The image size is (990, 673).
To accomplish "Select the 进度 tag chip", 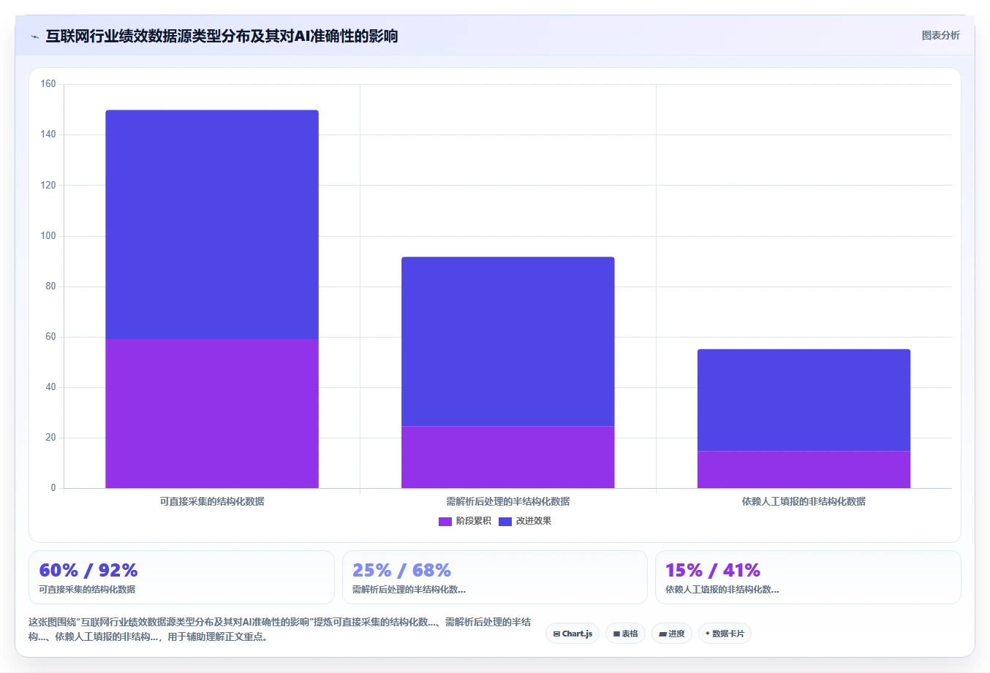I will coord(672,634).
